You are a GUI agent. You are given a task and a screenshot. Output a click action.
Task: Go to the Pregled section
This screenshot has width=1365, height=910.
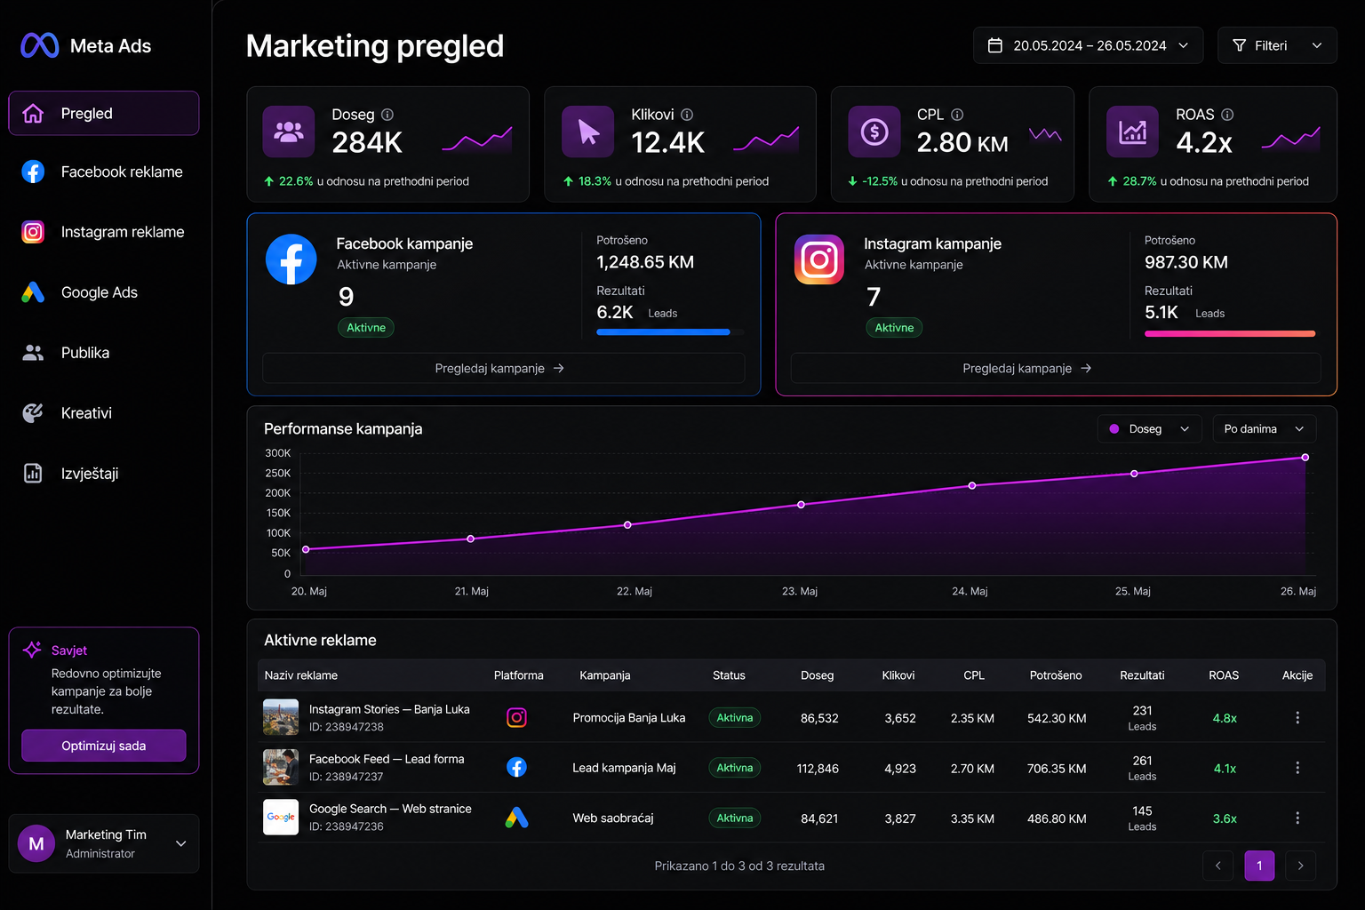[104, 114]
